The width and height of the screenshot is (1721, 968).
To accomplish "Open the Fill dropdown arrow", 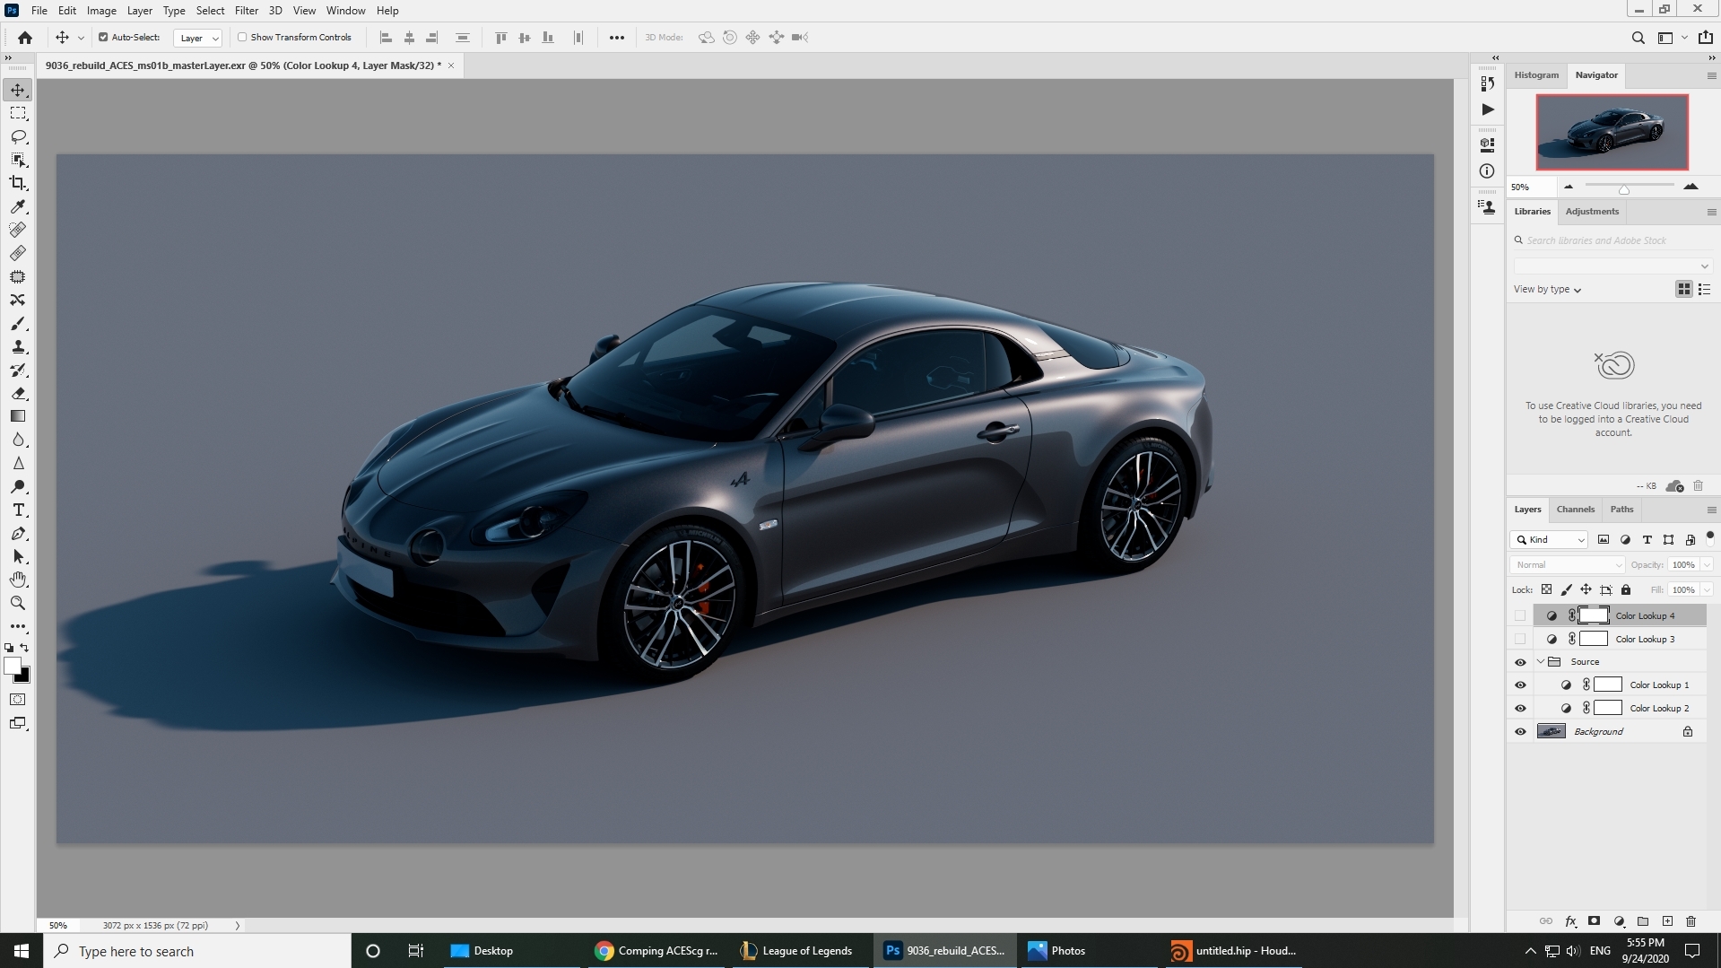I will coord(1707,589).
